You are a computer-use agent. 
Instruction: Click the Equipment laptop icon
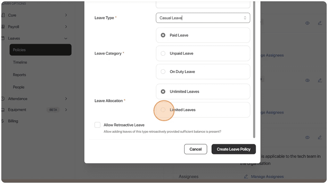click(x=3, y=110)
